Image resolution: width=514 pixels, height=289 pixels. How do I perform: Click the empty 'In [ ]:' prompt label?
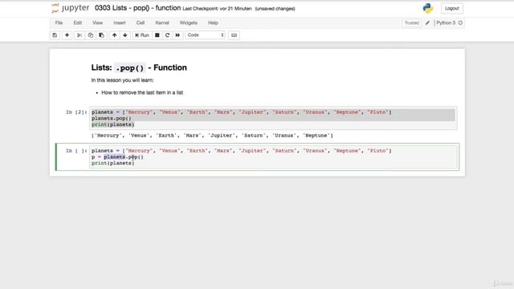(76, 151)
